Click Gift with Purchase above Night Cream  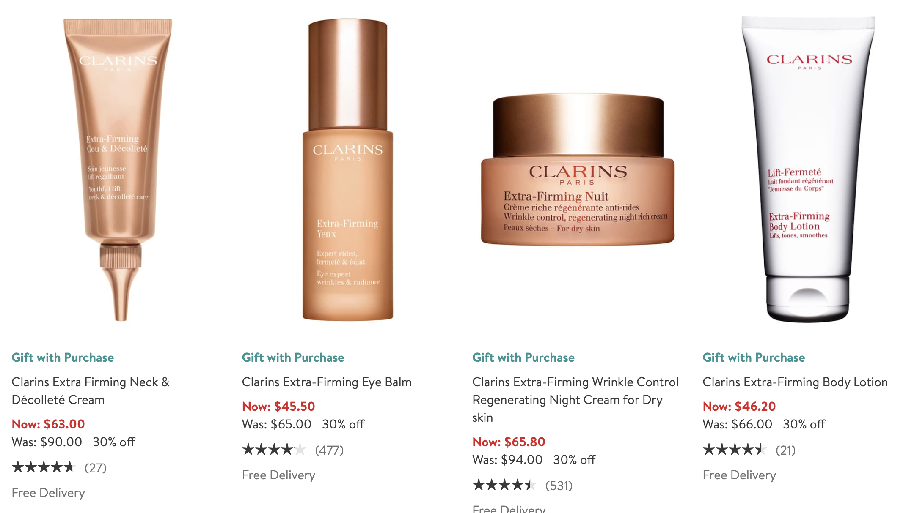523,357
